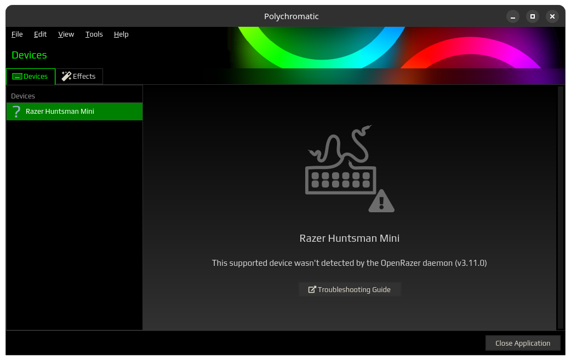The width and height of the screenshot is (571, 361).
Task: Open the Help menu
Action: pos(121,34)
